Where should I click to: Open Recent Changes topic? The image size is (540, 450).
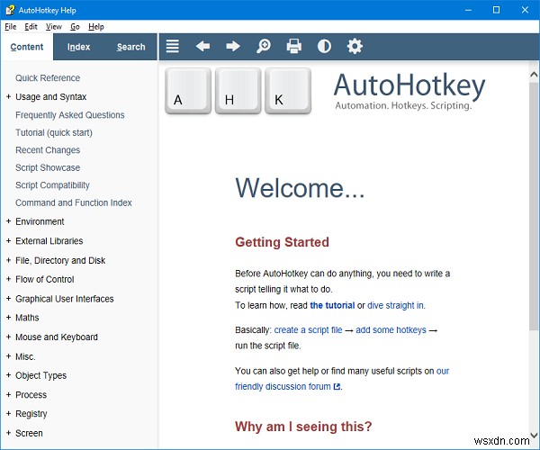[48, 150]
